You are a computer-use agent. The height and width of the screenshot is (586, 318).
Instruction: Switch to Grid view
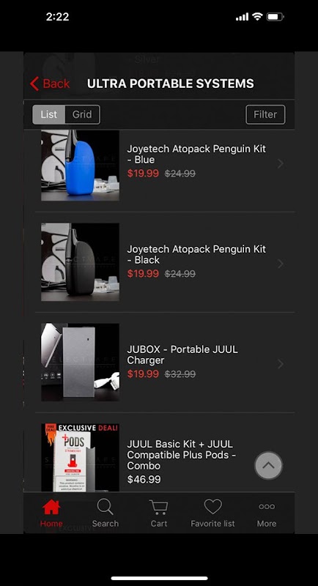[x=82, y=114]
